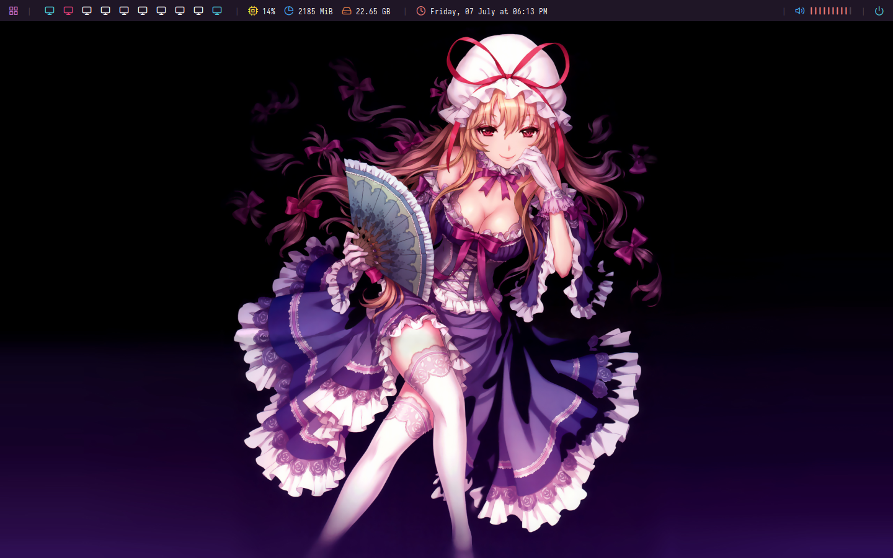Image resolution: width=893 pixels, height=558 pixels.
Task: Adjust the red volume level bar
Action: [x=830, y=11]
